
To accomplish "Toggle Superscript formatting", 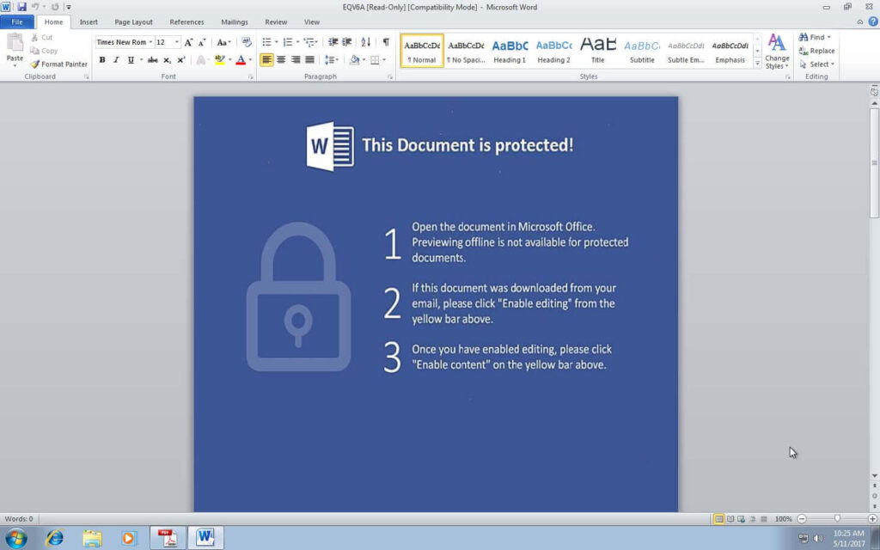I will click(181, 59).
